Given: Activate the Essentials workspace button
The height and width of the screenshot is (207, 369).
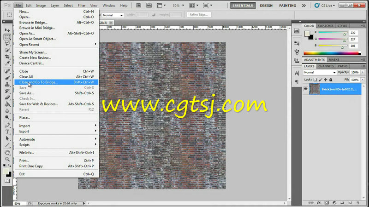Looking at the screenshot, I should (243, 6).
